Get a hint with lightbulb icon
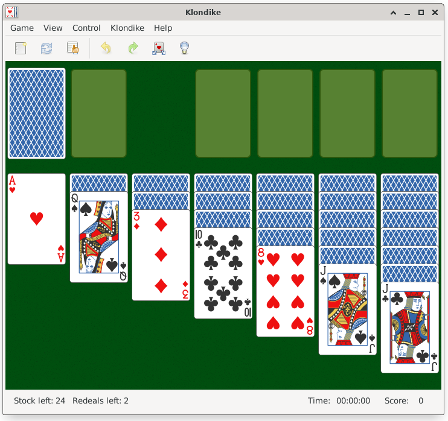The image size is (448, 421). click(x=185, y=48)
